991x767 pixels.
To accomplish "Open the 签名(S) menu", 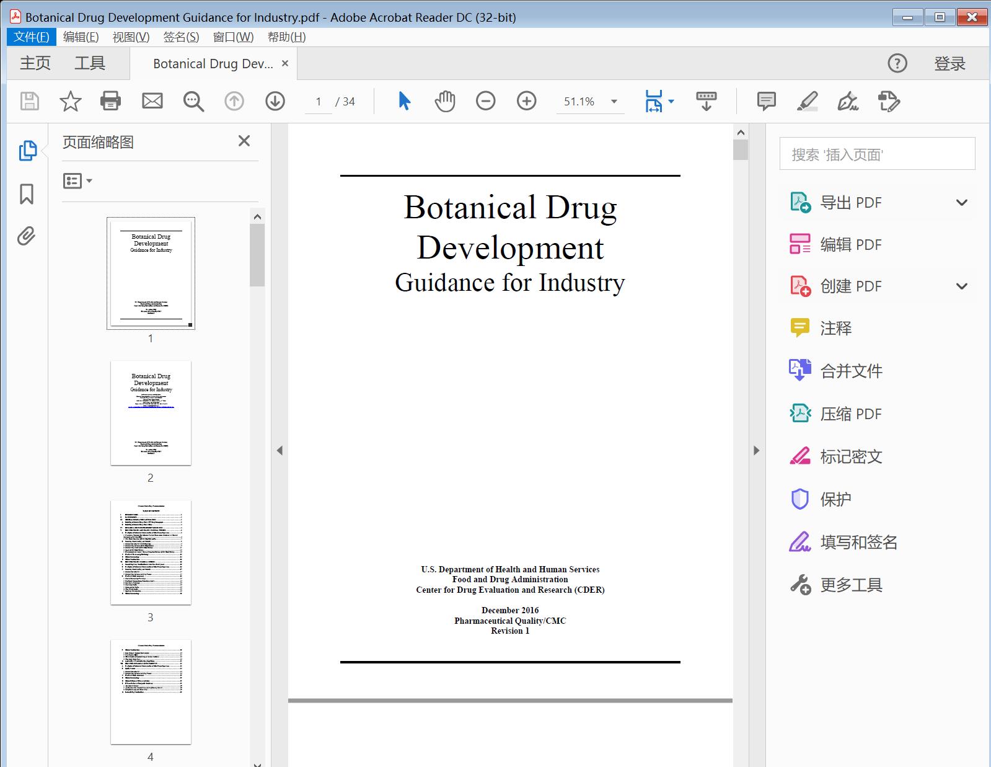I will 181,37.
